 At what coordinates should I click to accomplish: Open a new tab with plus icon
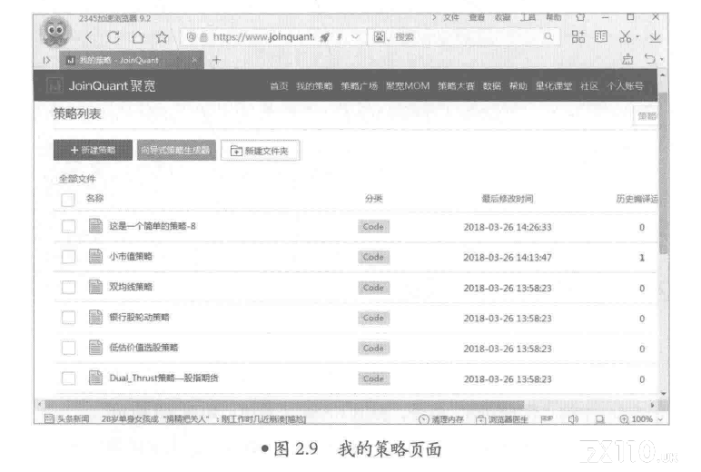click(216, 60)
